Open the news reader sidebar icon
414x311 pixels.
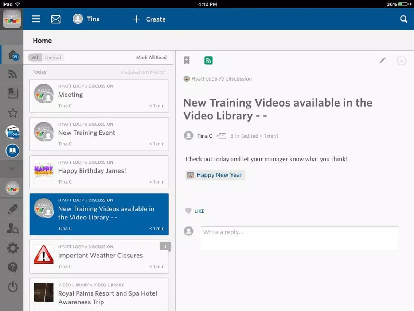(13, 93)
